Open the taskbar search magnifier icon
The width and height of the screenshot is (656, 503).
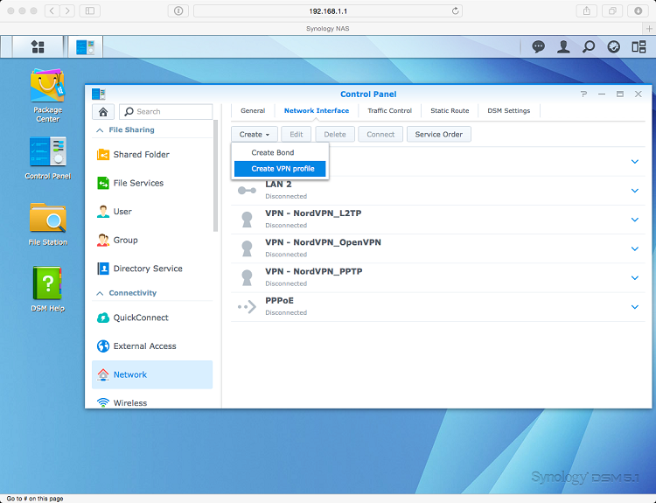(589, 46)
